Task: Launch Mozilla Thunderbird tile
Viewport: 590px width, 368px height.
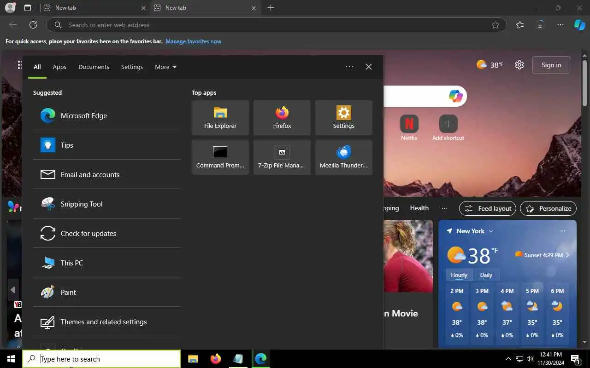Action: point(344,157)
